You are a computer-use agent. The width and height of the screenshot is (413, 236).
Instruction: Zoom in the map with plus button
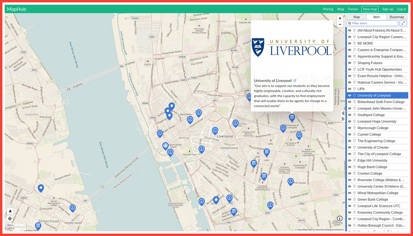[340, 19]
